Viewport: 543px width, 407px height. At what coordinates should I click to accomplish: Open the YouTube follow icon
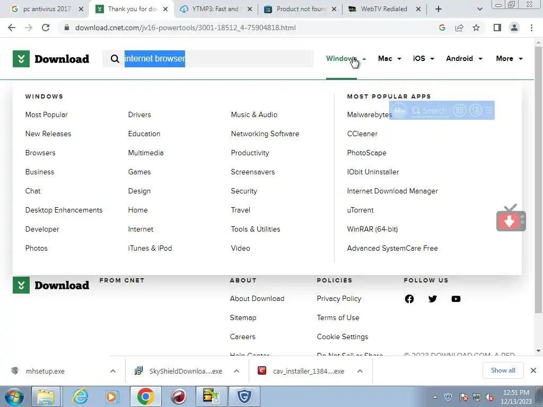(456, 299)
